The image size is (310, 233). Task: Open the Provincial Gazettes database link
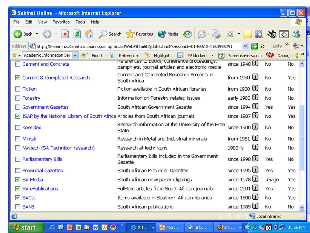tap(43, 171)
